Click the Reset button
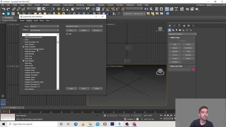 click(x=97, y=89)
